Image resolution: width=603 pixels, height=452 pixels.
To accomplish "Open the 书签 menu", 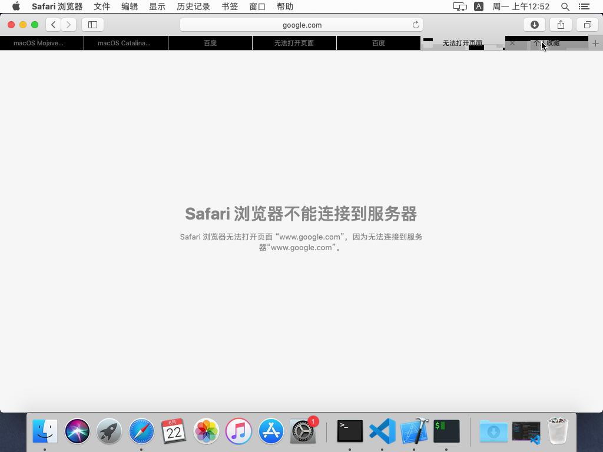I will [x=230, y=6].
